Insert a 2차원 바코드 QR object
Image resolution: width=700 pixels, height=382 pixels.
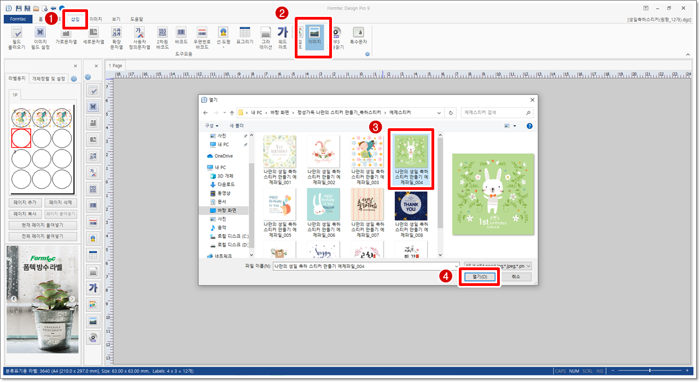point(162,38)
